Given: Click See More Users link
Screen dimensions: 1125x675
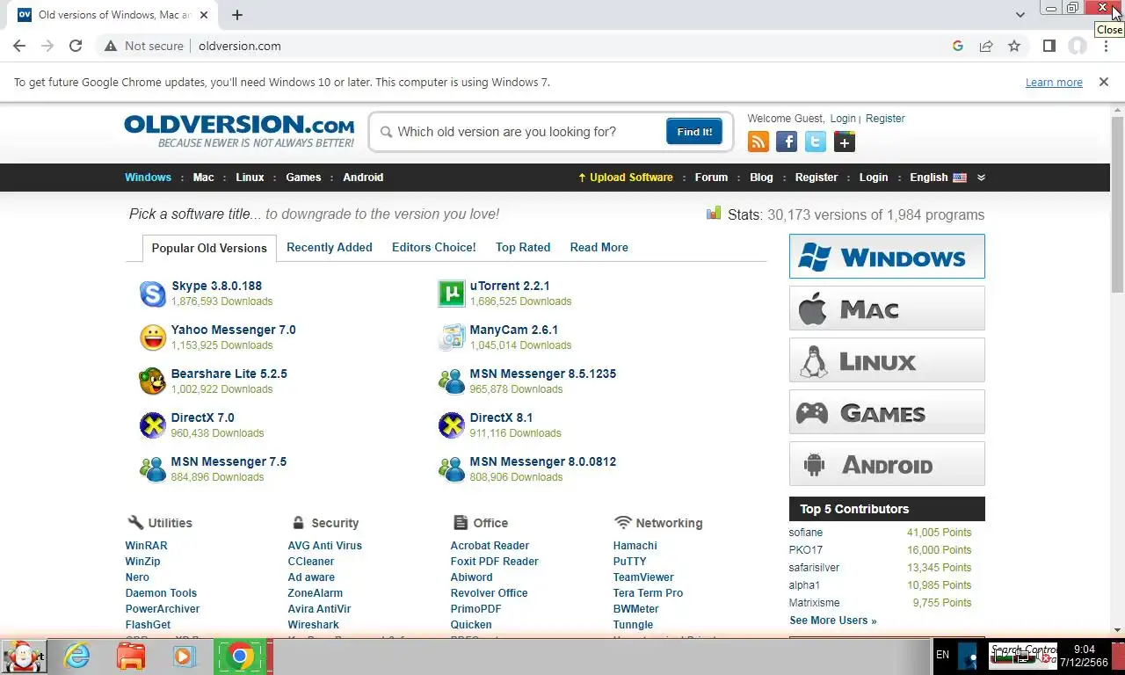Looking at the screenshot, I should (833, 621).
